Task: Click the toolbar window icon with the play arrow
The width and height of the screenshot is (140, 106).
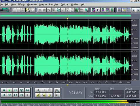Action: pyautogui.click(x=134, y=10)
